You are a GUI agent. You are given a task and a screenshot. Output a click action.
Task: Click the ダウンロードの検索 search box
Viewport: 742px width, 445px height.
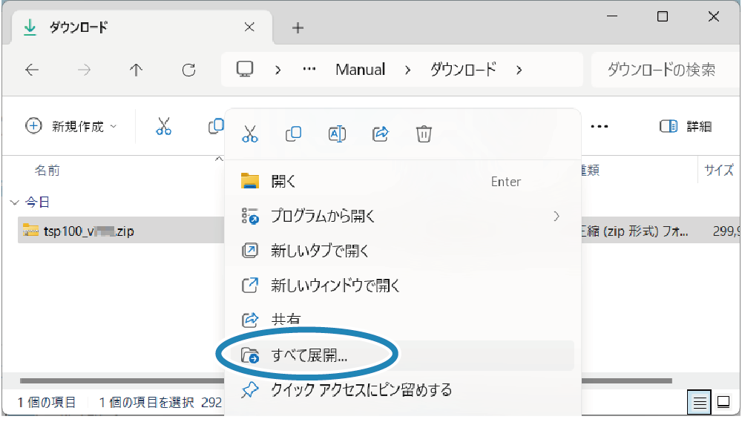pyautogui.click(x=660, y=70)
